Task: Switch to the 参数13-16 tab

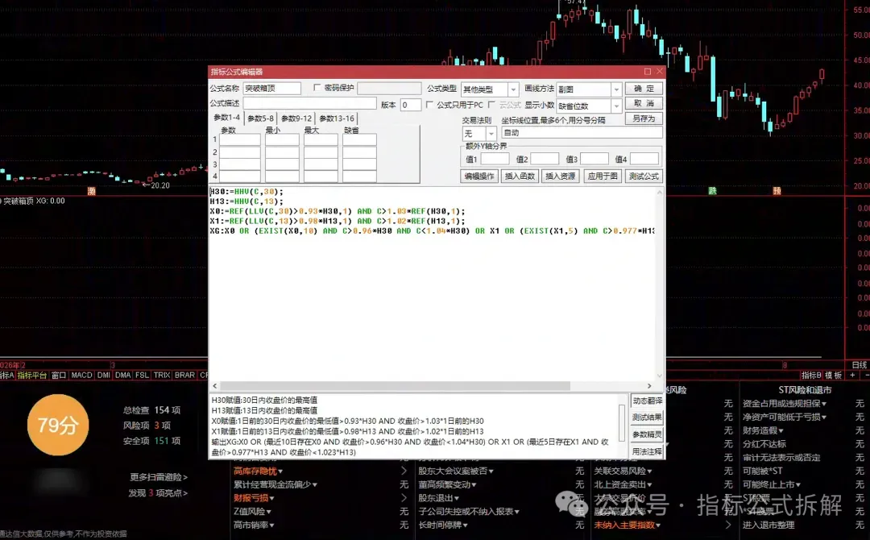Action: [336, 118]
